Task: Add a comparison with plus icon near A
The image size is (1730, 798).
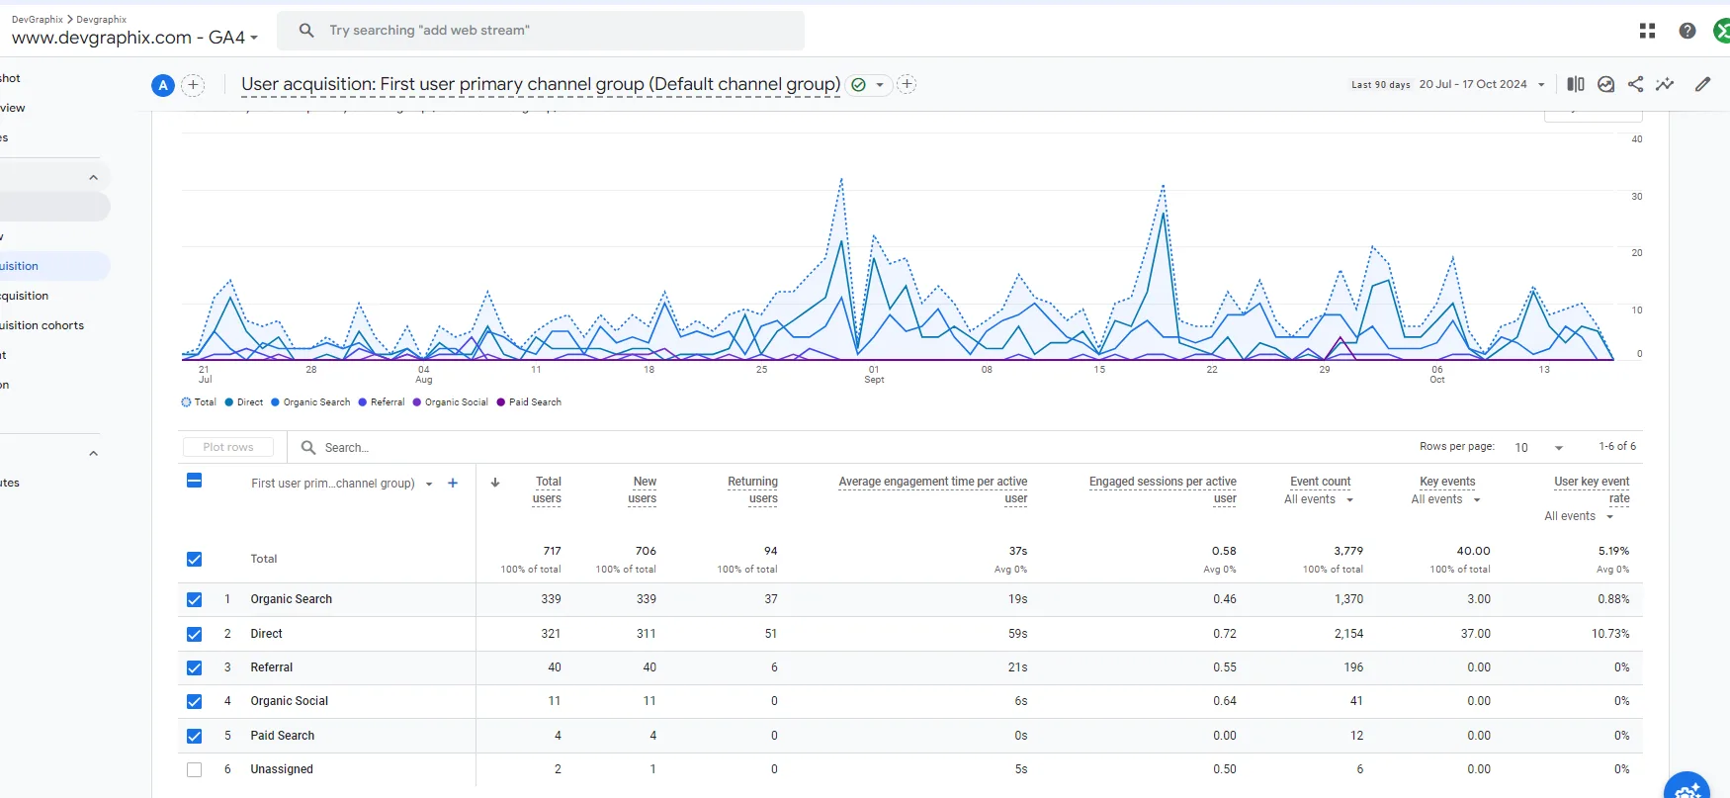Action: pos(194,86)
